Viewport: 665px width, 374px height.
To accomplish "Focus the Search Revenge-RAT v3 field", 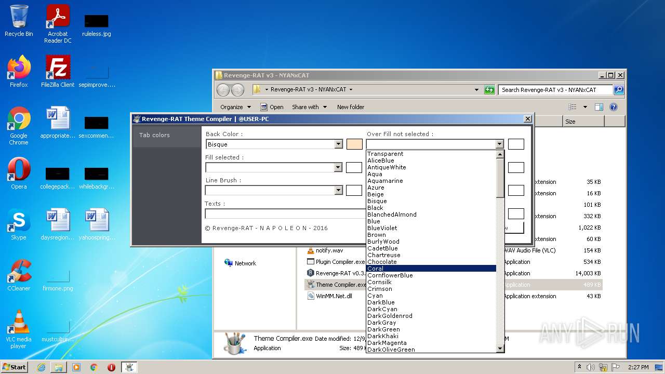I will [555, 90].
